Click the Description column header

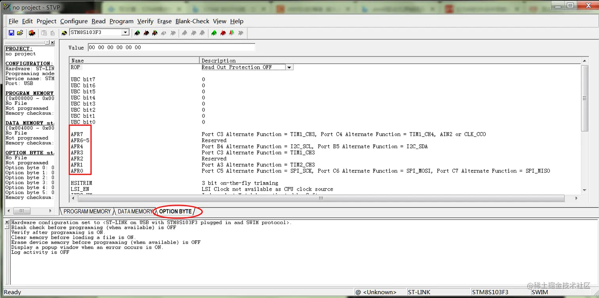390,60
